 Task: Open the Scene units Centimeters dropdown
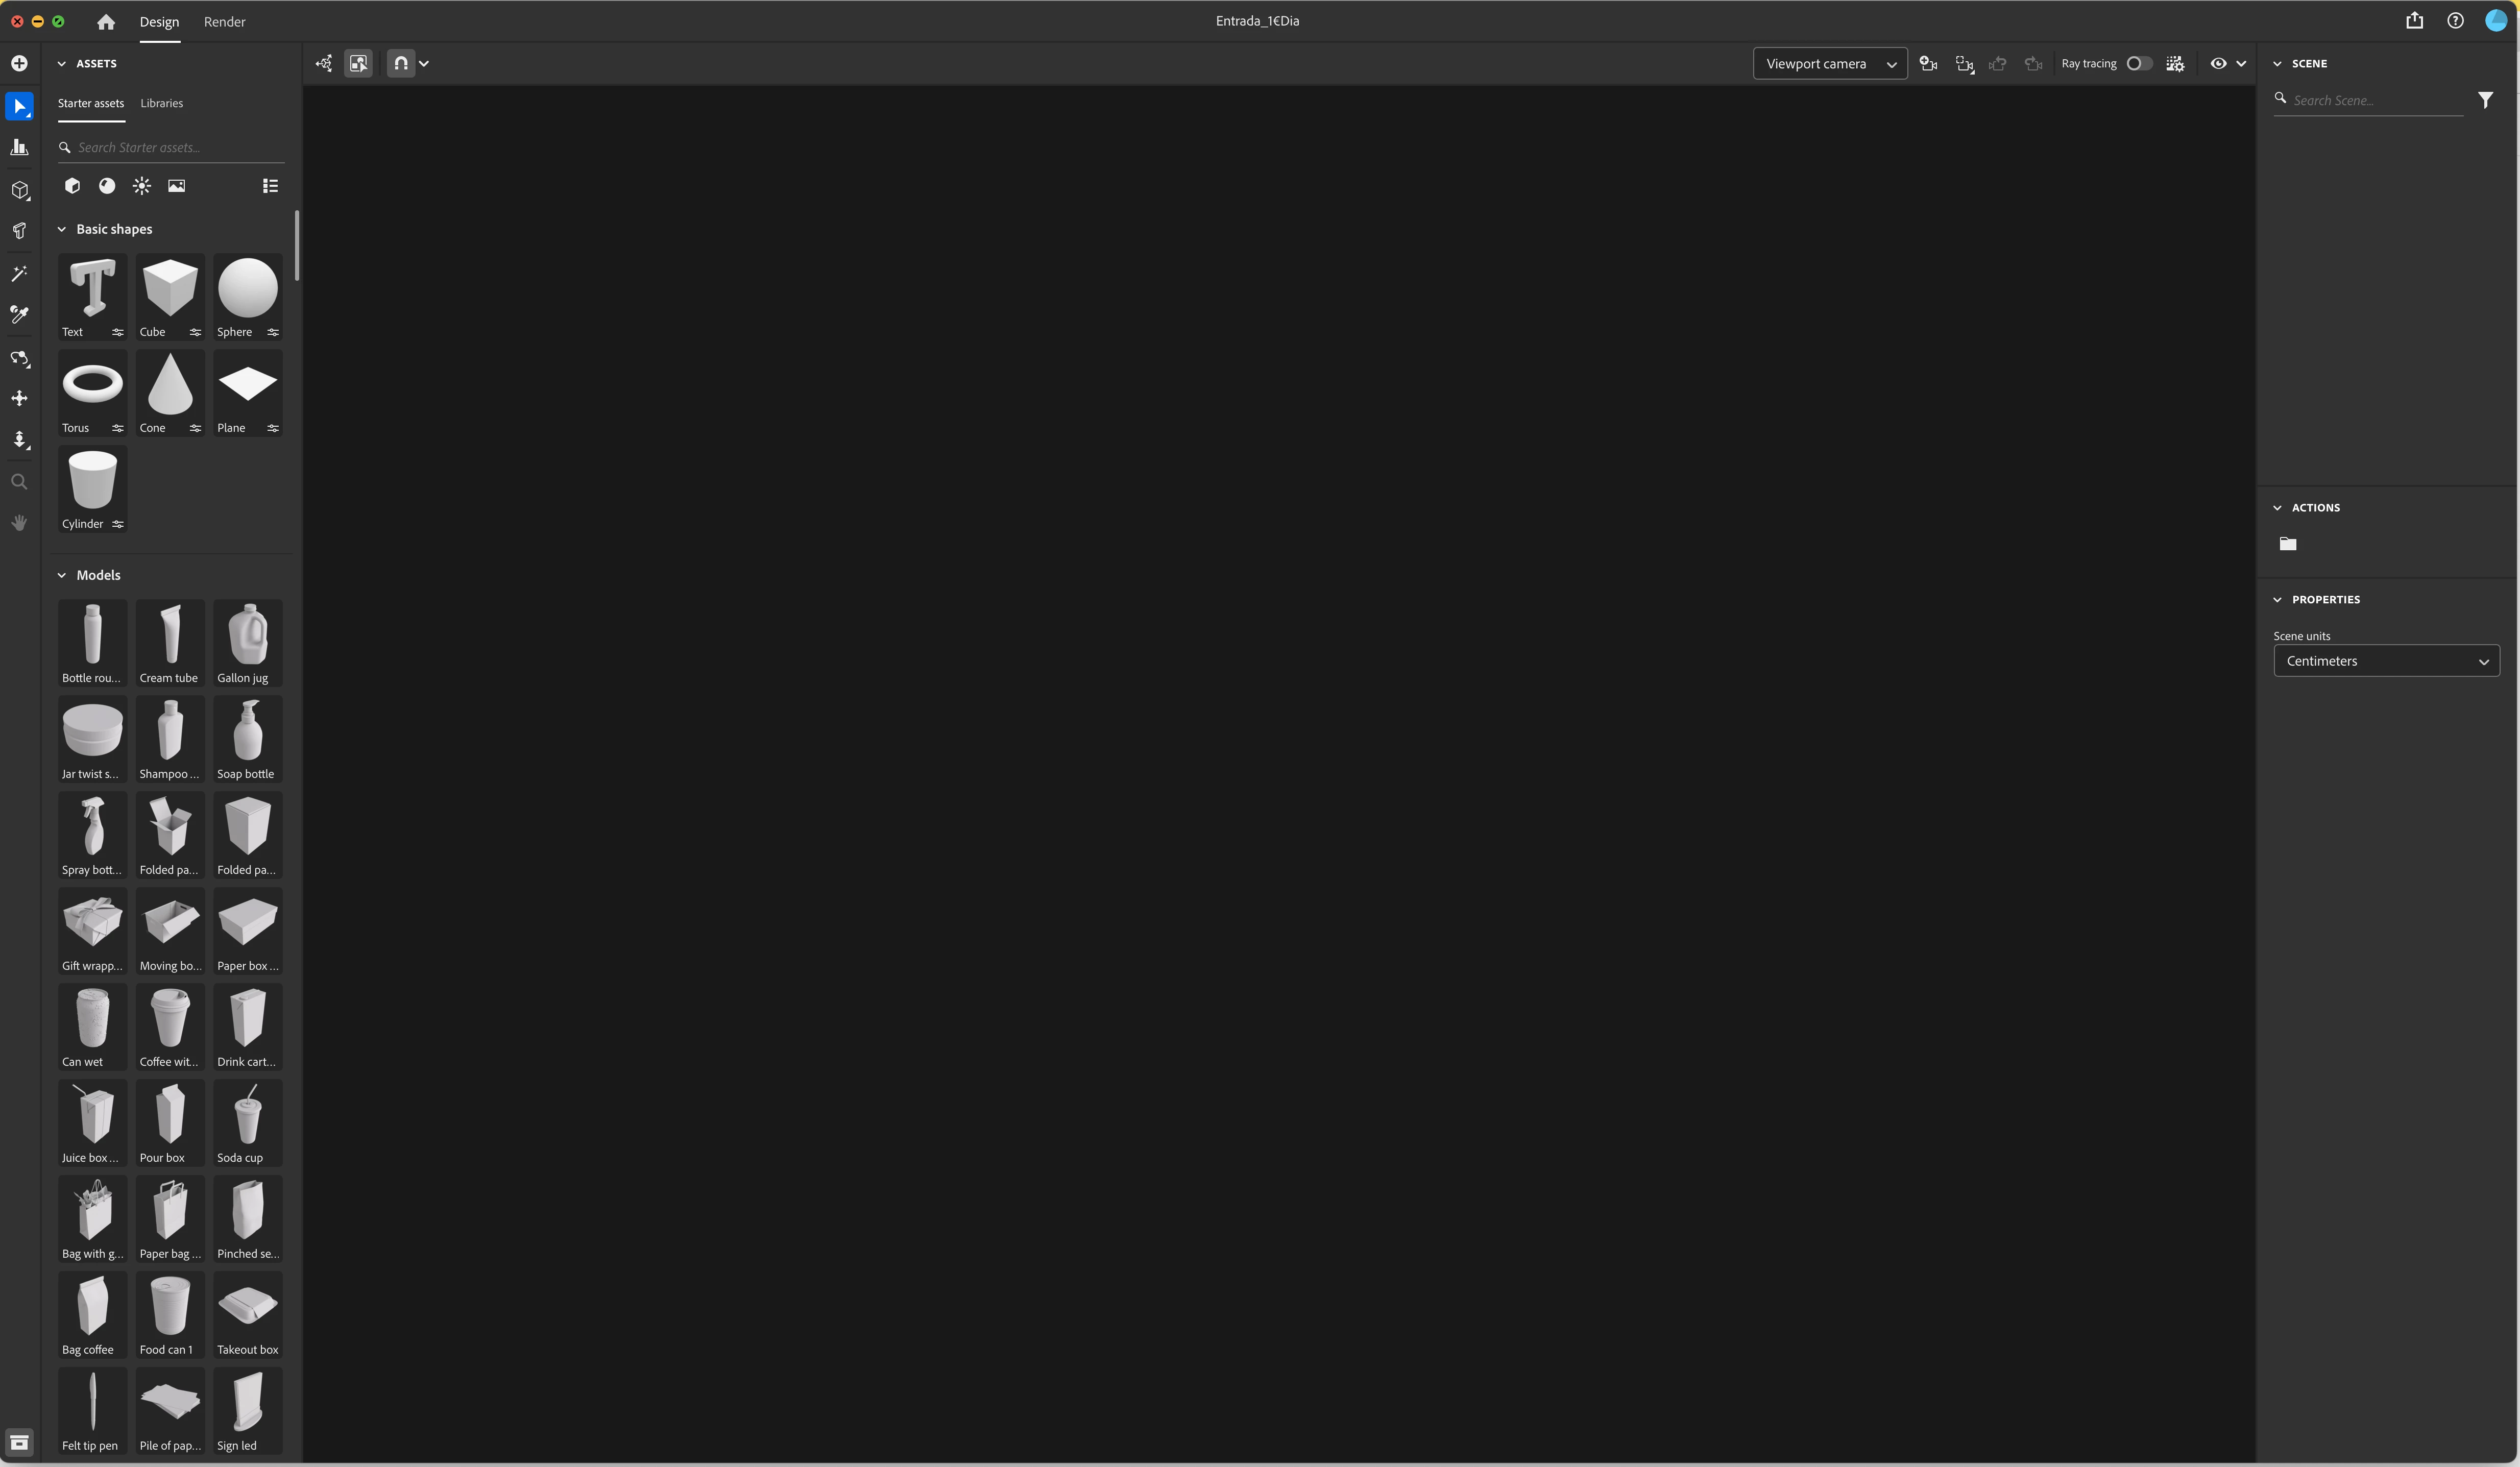(2386, 661)
